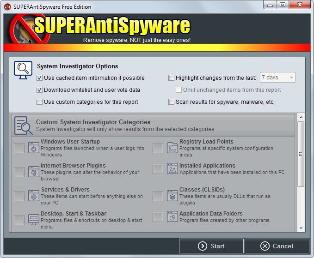Check the Application Data Folders category box
The height and width of the screenshot is (258, 314).
click(158, 216)
